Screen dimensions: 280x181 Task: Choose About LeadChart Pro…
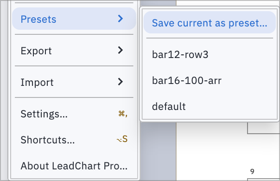point(74,166)
